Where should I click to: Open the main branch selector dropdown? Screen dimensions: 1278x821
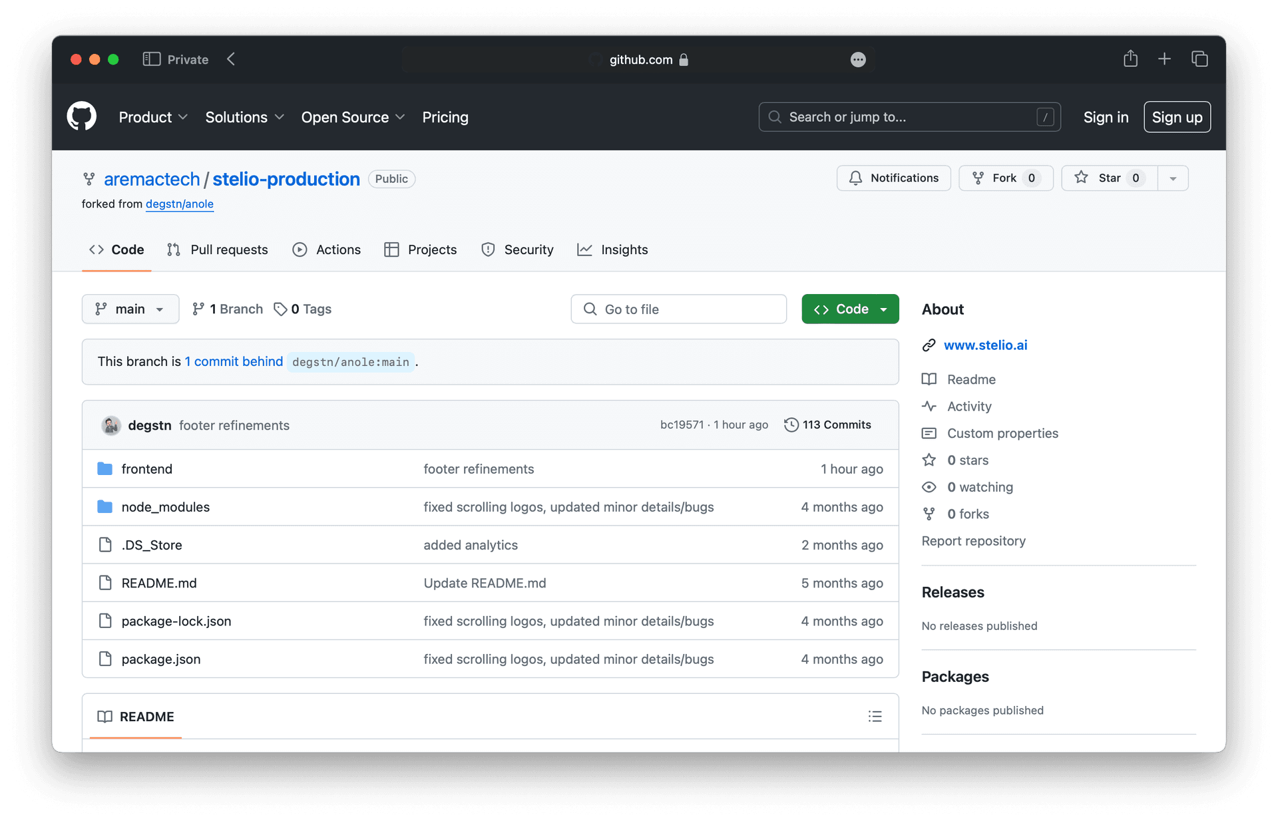coord(130,309)
